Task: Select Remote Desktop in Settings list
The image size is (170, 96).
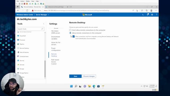Action: [54, 55]
